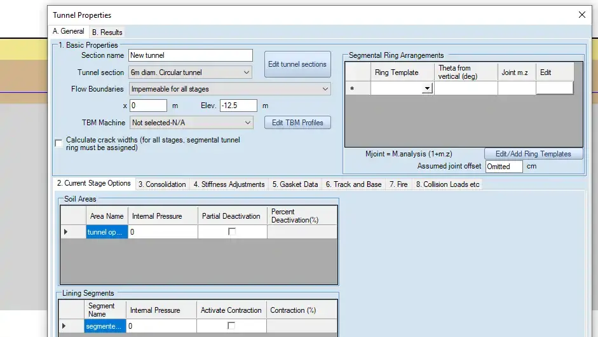Viewport: 598px width, 337px height.
Task: Click Edit tunnel sections button
Action: [x=297, y=64]
